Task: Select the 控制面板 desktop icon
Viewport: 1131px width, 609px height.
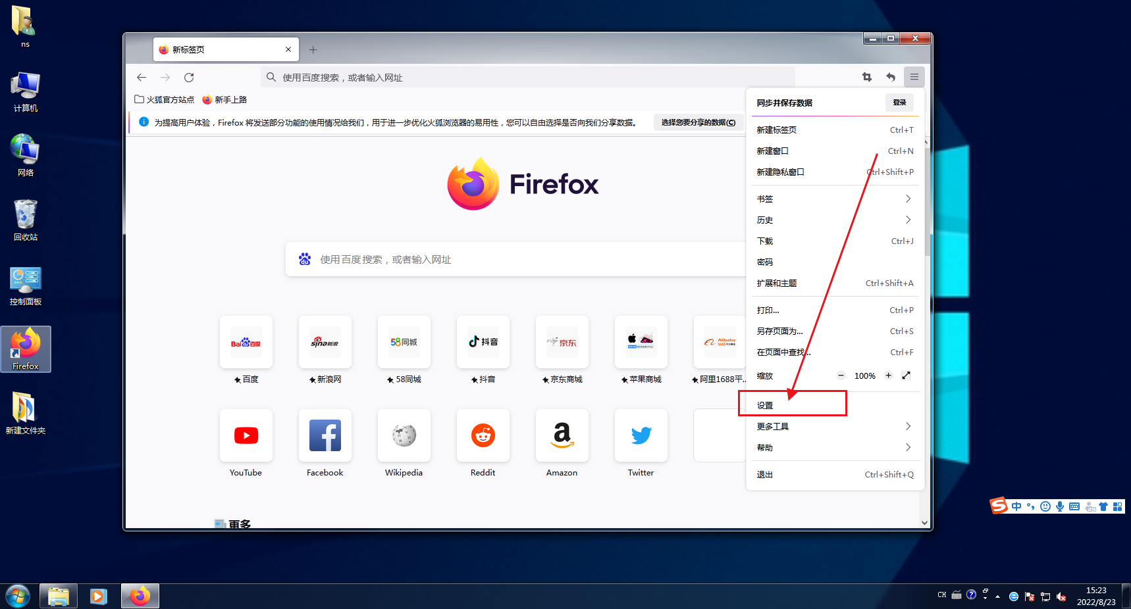Action: pos(26,285)
